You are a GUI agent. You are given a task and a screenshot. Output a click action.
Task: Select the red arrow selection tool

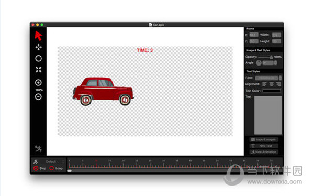[x=38, y=36]
